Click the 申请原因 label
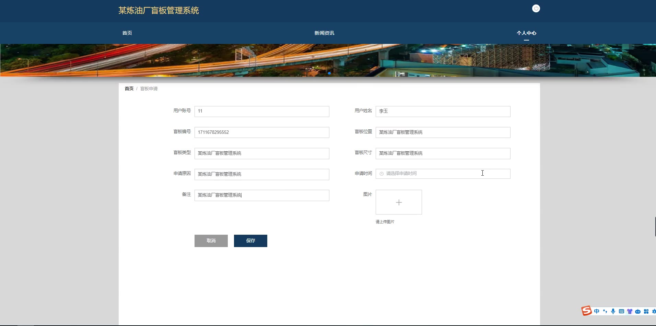The width and height of the screenshot is (656, 326). 182,173
